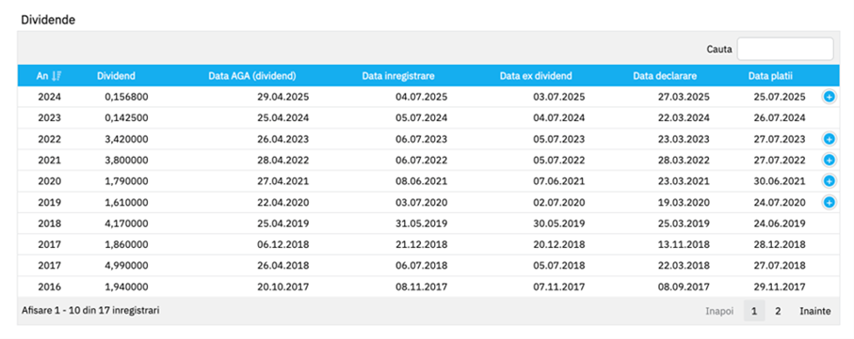Click the plus icon on the 2021 row
The width and height of the screenshot is (854, 339).
pos(829,161)
